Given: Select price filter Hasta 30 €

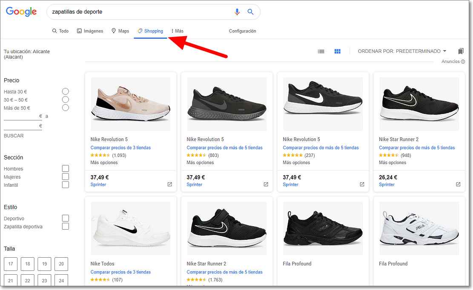Looking at the screenshot, I should tap(65, 91).
